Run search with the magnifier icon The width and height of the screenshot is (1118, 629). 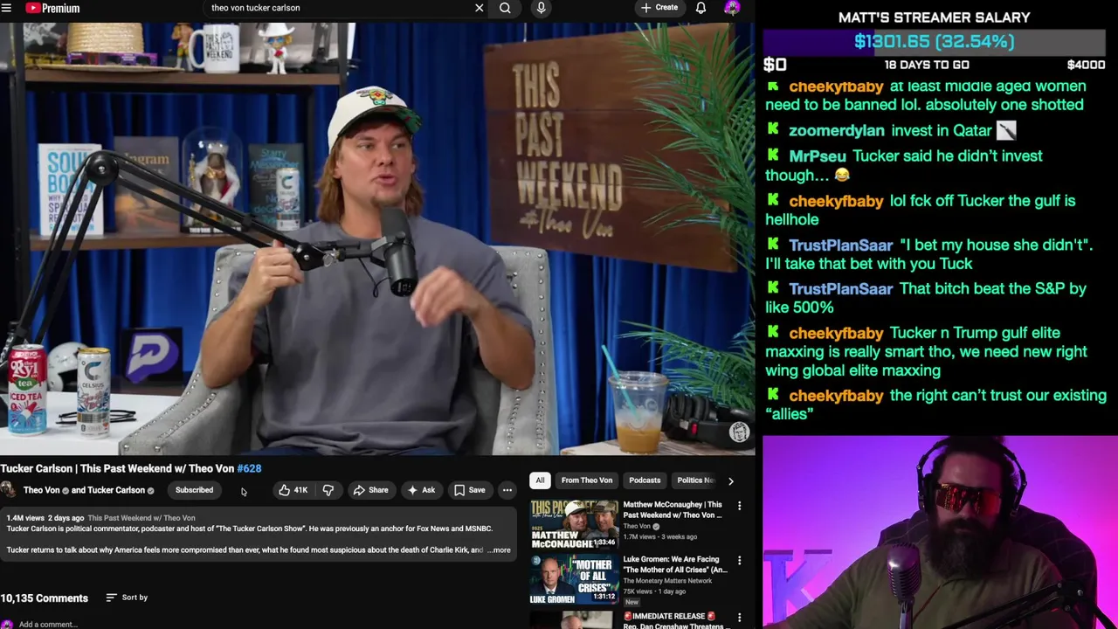505,8
